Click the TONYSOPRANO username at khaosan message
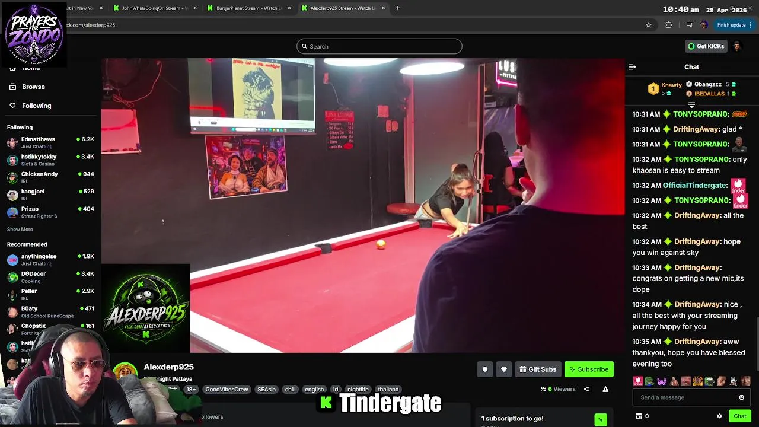Screen dimensions: 759x427 [702, 160]
